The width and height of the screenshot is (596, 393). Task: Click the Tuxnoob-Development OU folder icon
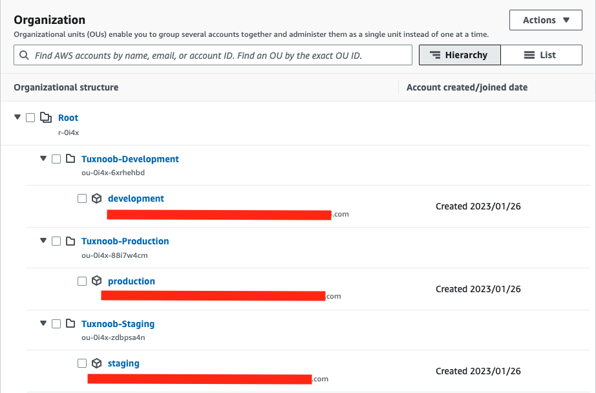click(x=70, y=159)
